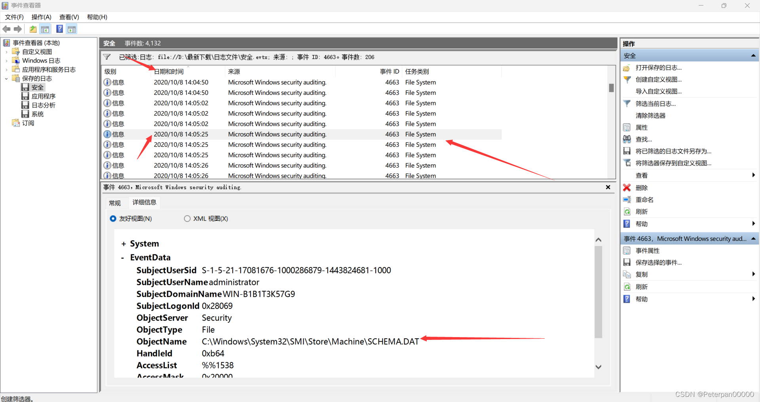Click 导入自定义视图... action link
Image resolution: width=760 pixels, height=402 pixels.
click(x=659, y=91)
